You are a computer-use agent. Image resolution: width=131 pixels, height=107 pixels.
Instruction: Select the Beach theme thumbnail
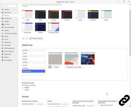106,14
